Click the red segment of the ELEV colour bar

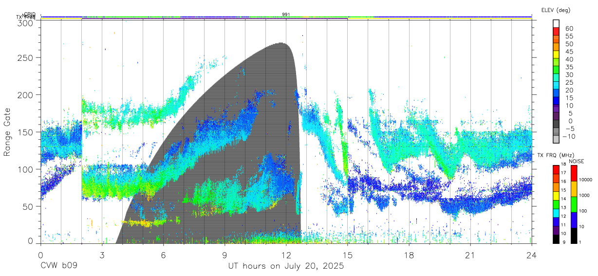tap(556, 31)
